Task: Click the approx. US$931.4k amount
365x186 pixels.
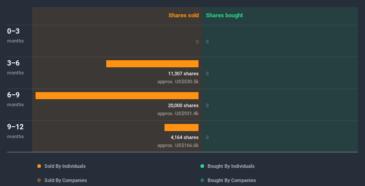Action: pyautogui.click(x=178, y=113)
